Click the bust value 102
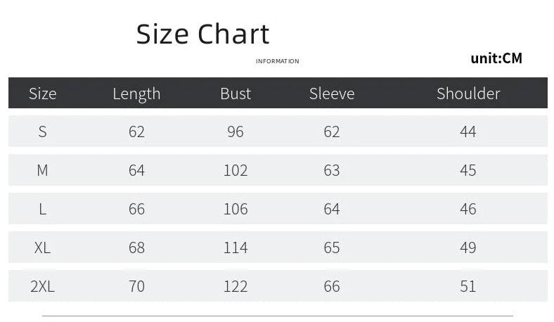The width and height of the screenshot is (554, 322). (x=236, y=170)
